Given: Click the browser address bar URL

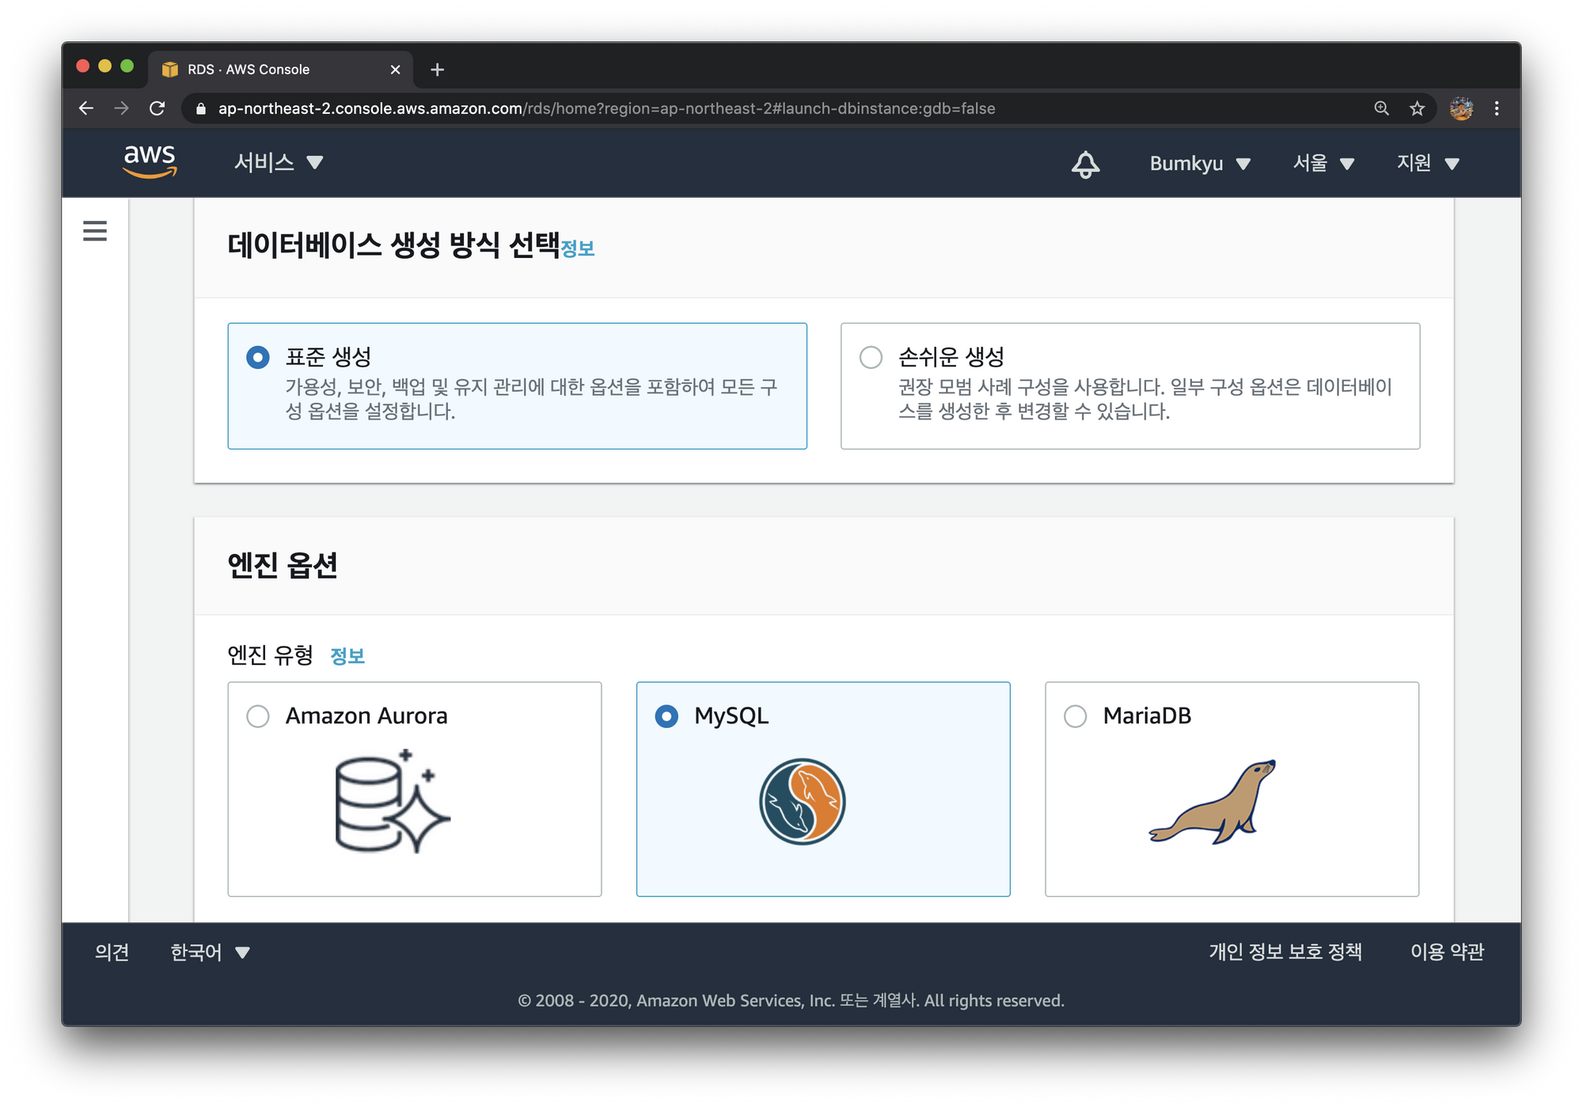Looking at the screenshot, I should 606,108.
